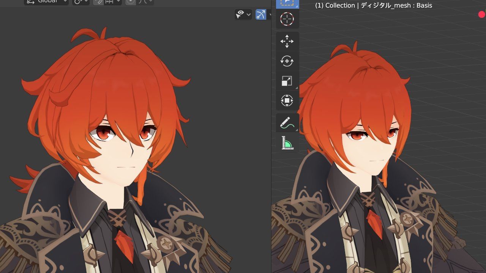This screenshot has width=486, height=273.
Task: Click the red X axis gizmo dot
Action: click(x=481, y=14)
